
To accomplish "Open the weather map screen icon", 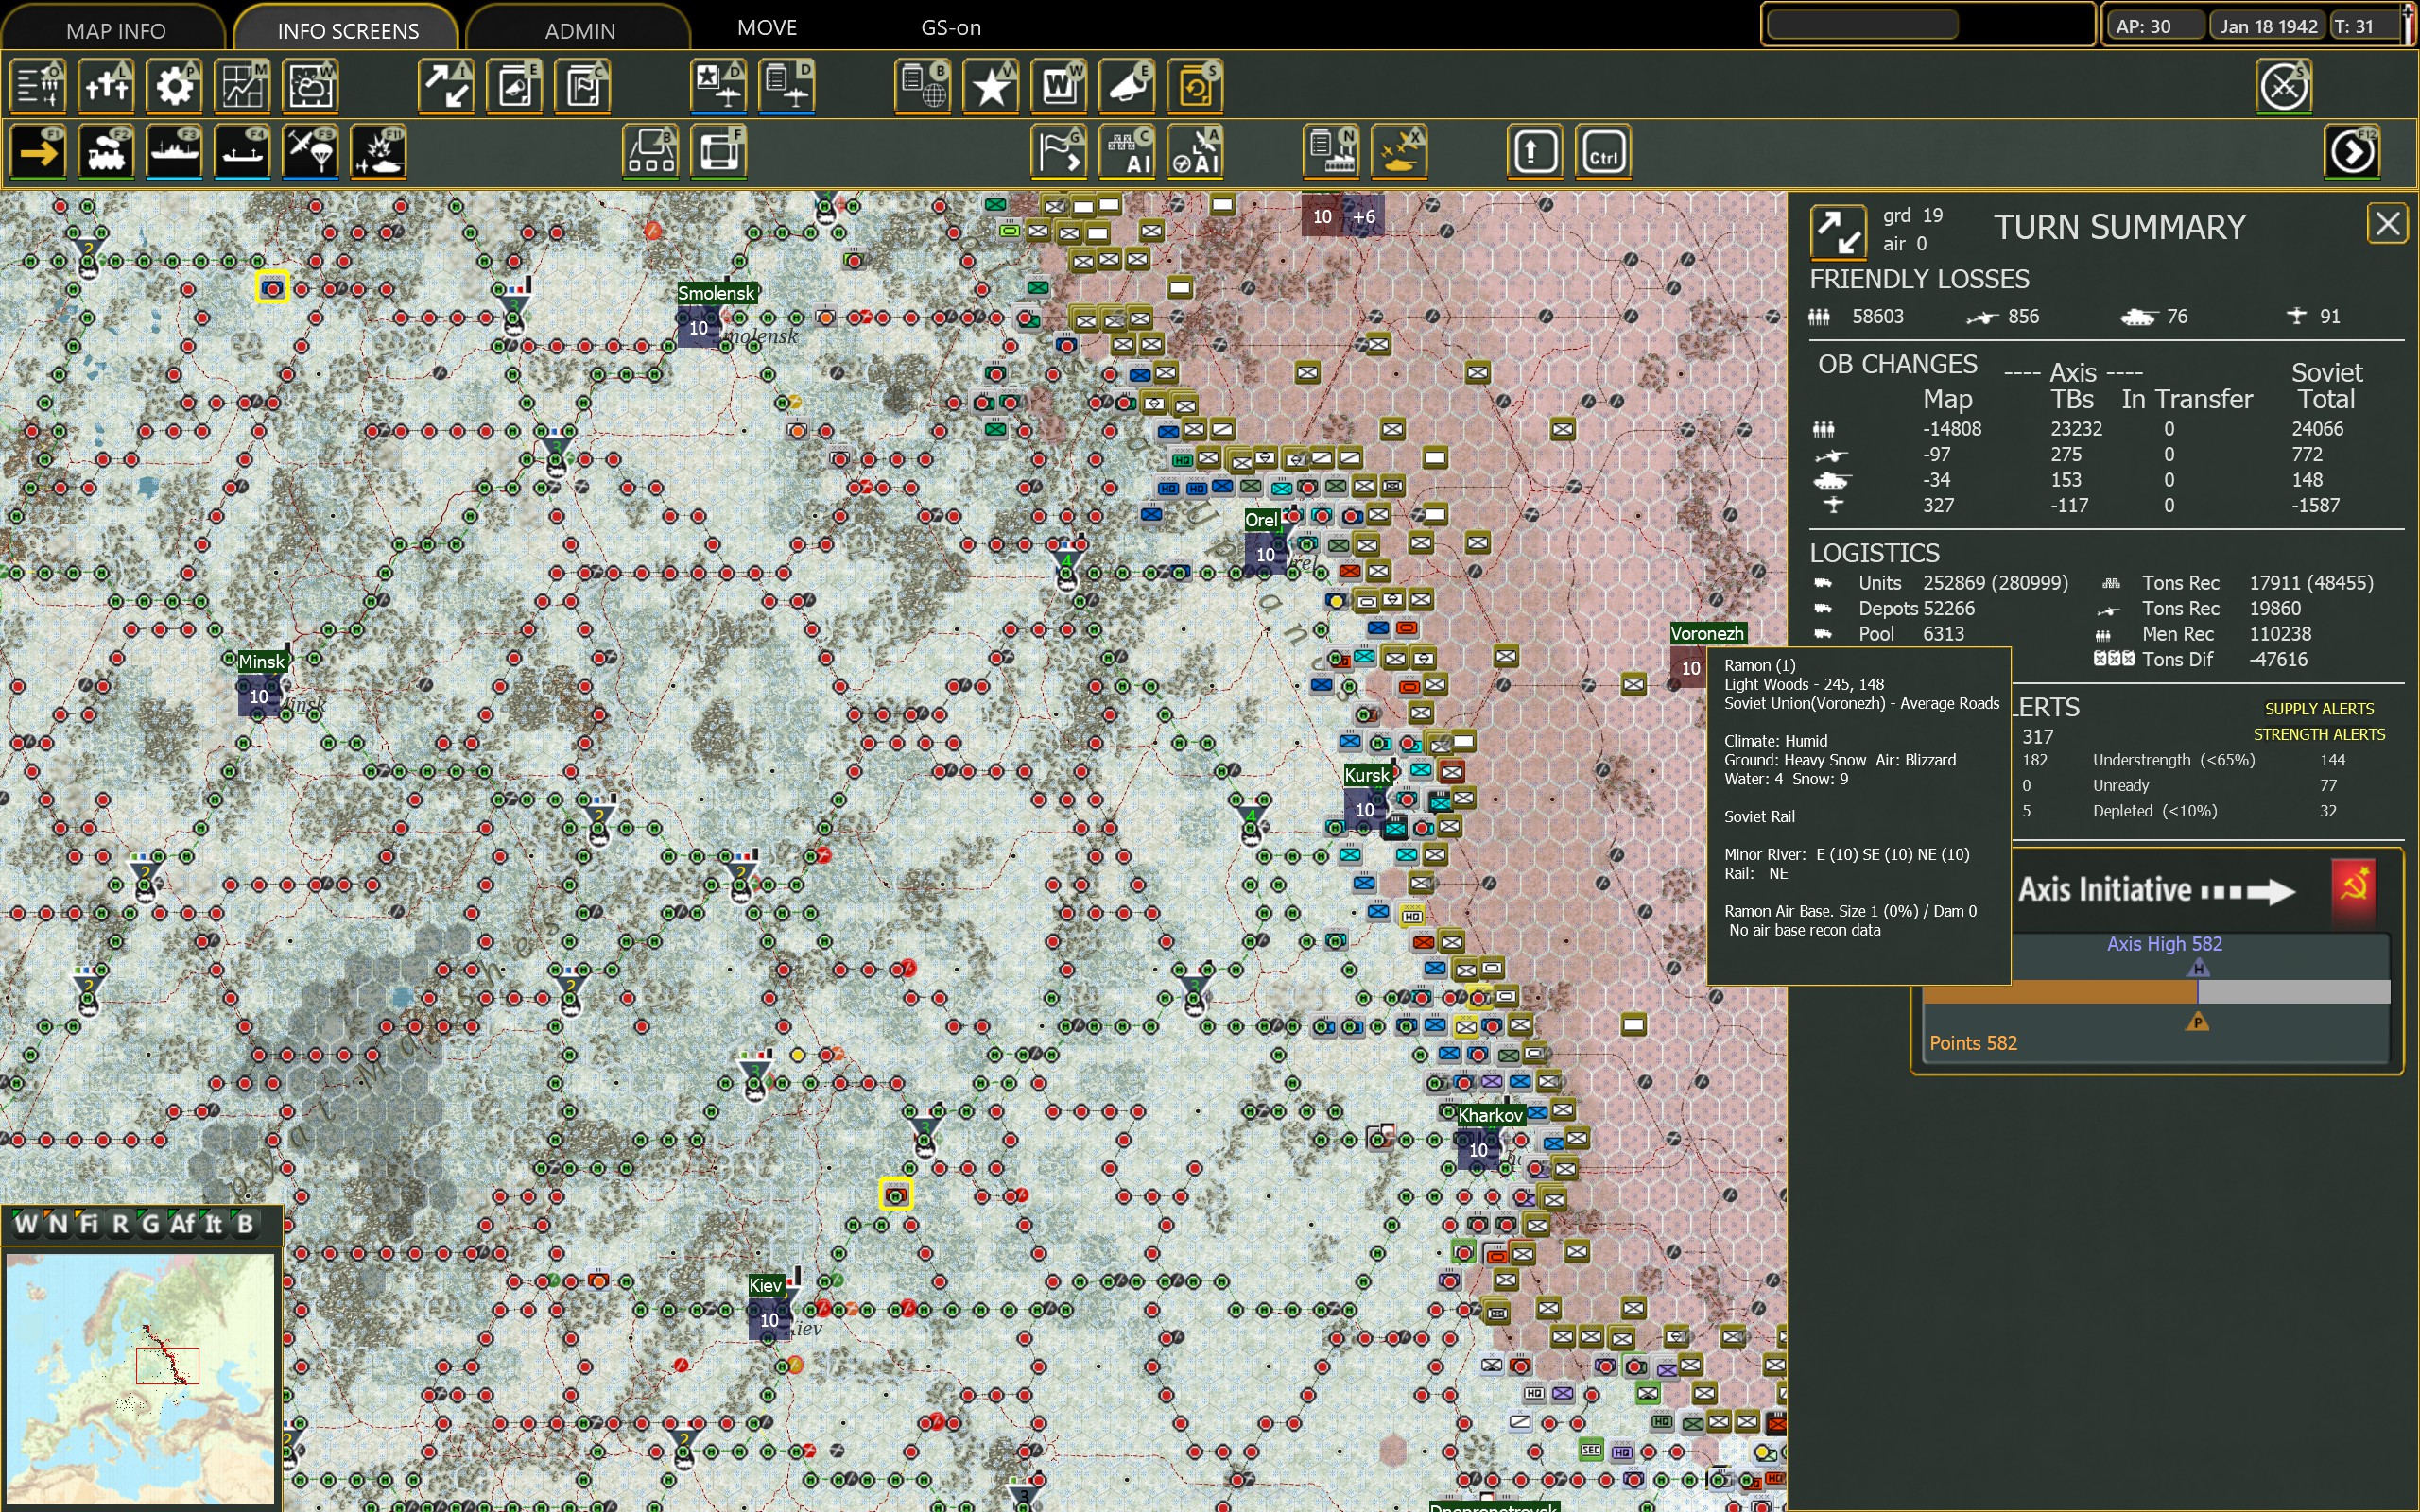I will [311, 86].
